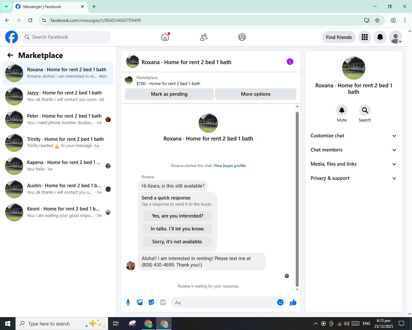Click the install app icon in address bar
The image size is (412, 330).
click(367, 20)
